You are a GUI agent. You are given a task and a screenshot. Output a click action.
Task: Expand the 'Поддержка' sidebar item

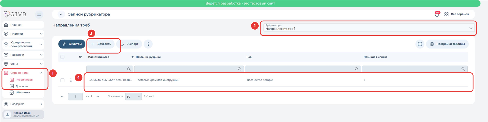[x=23, y=104]
